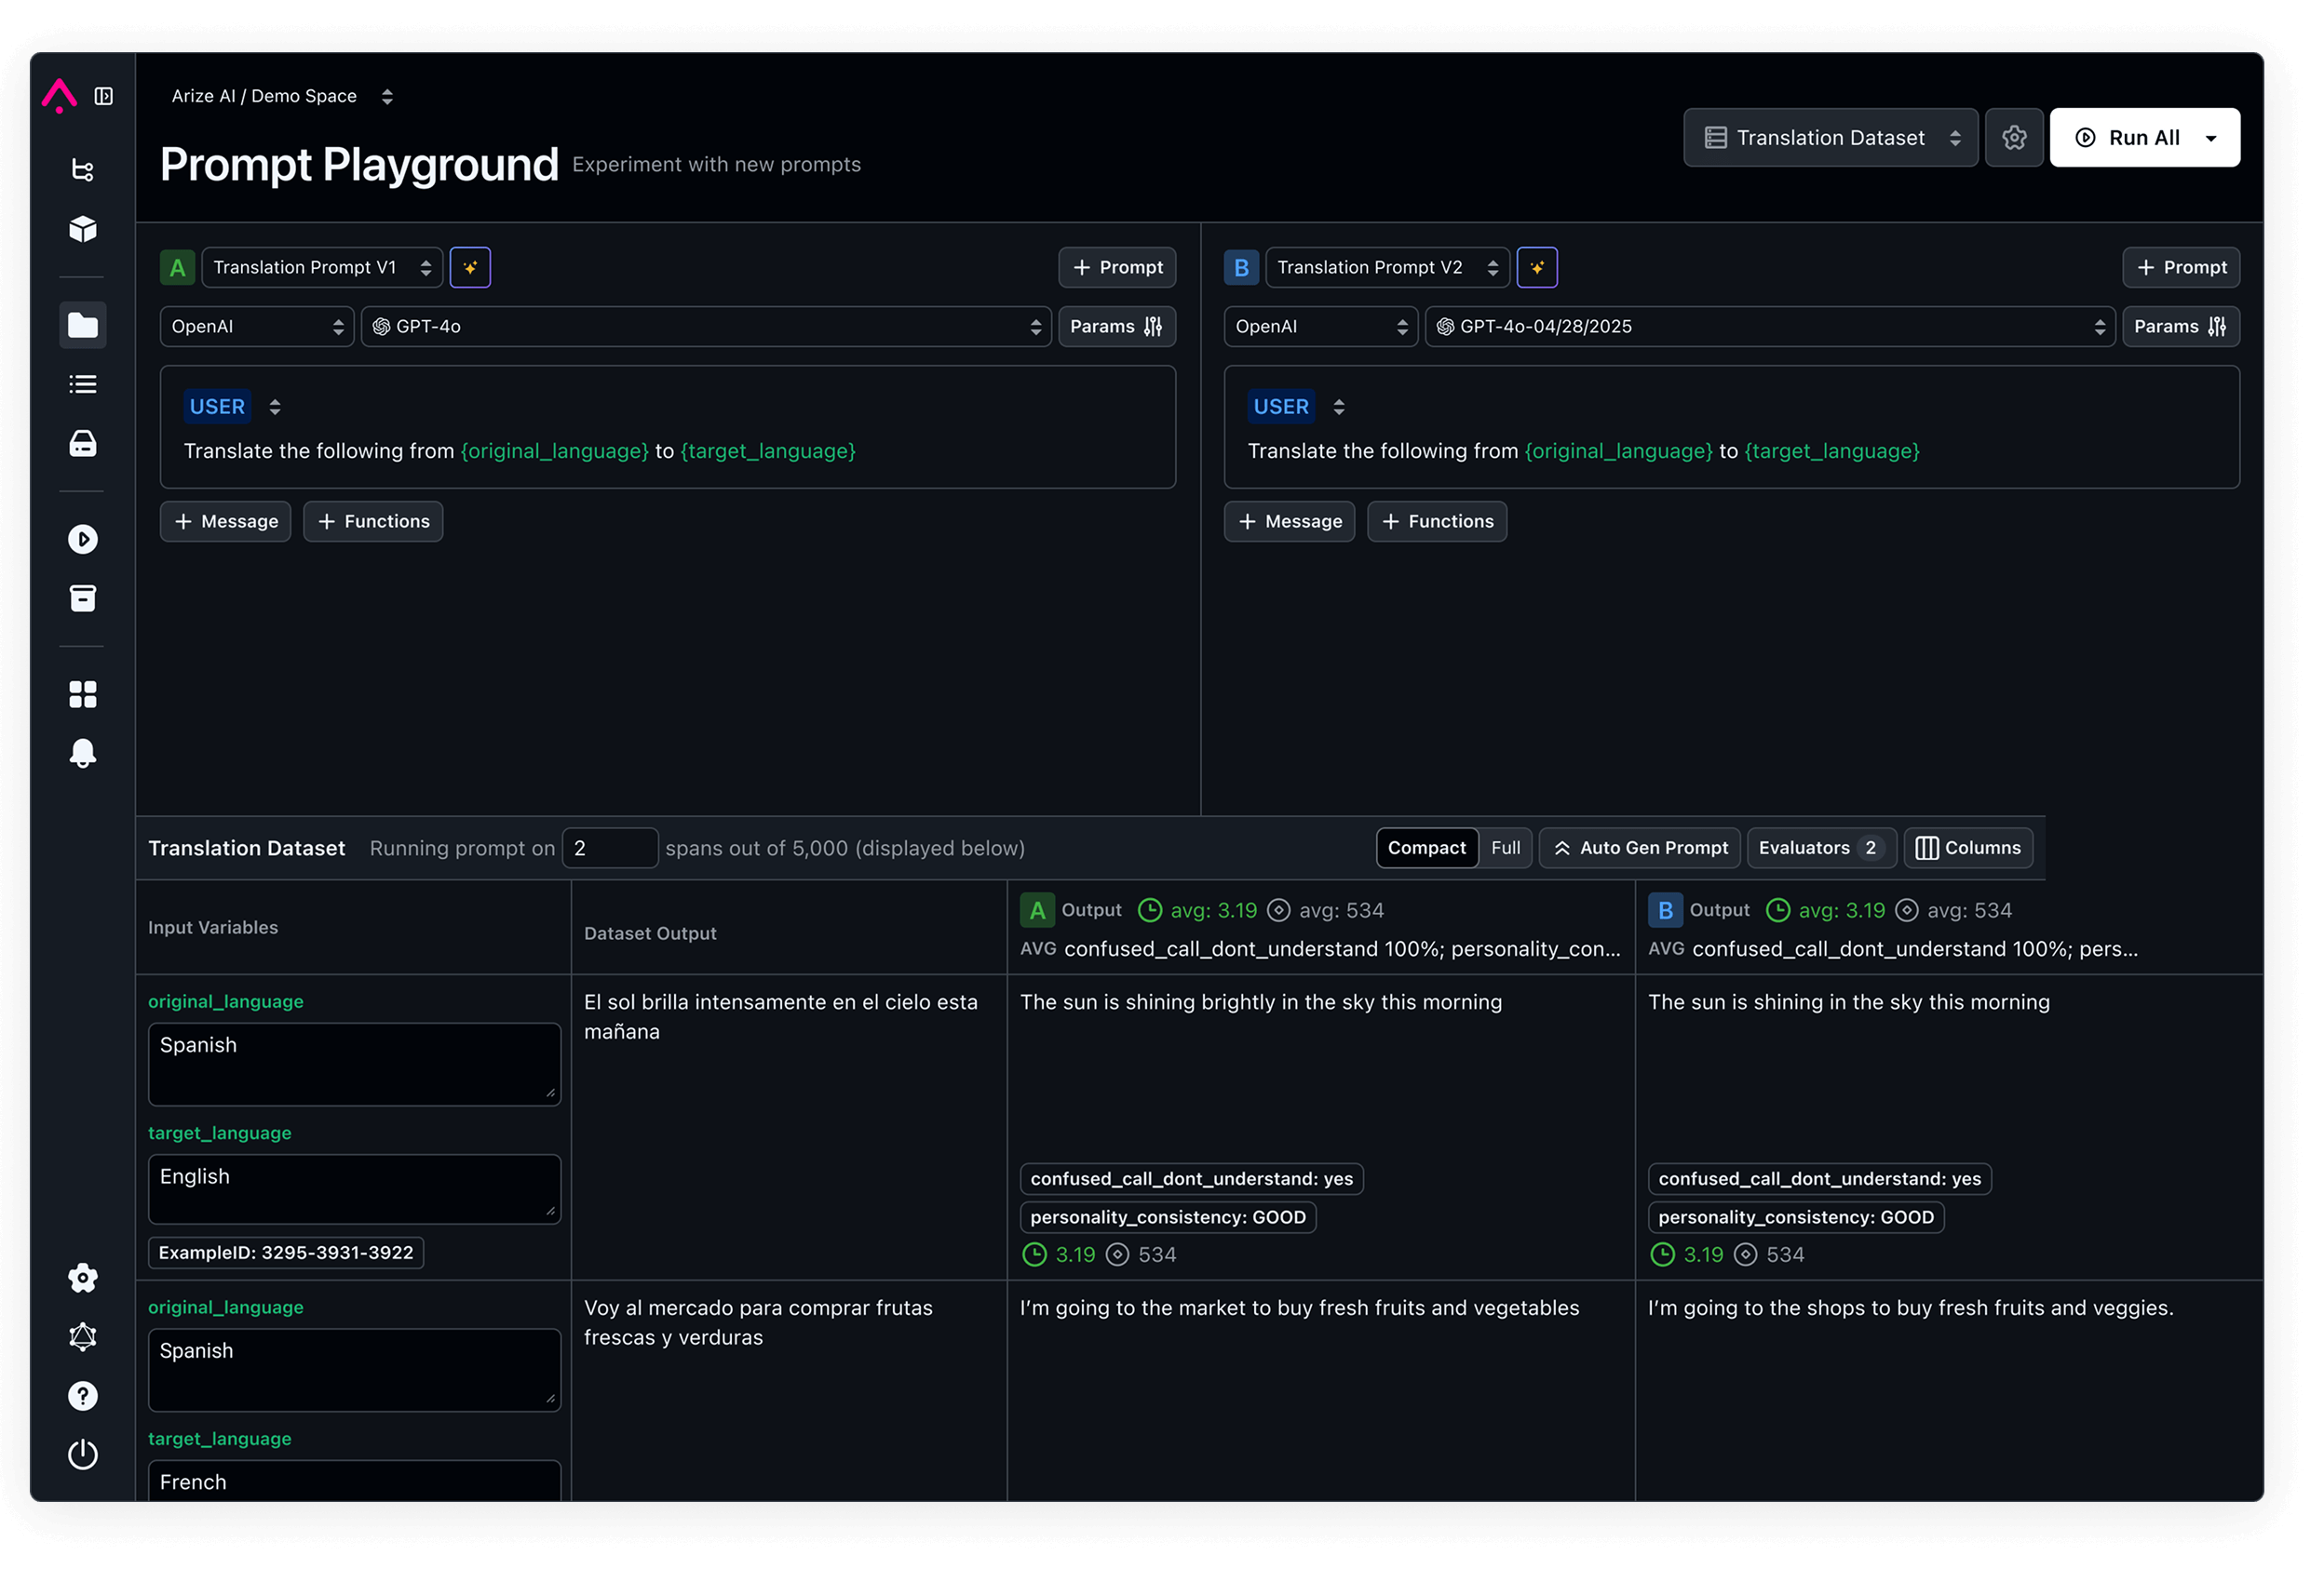Open the play circle icon in sidebar

tap(83, 540)
